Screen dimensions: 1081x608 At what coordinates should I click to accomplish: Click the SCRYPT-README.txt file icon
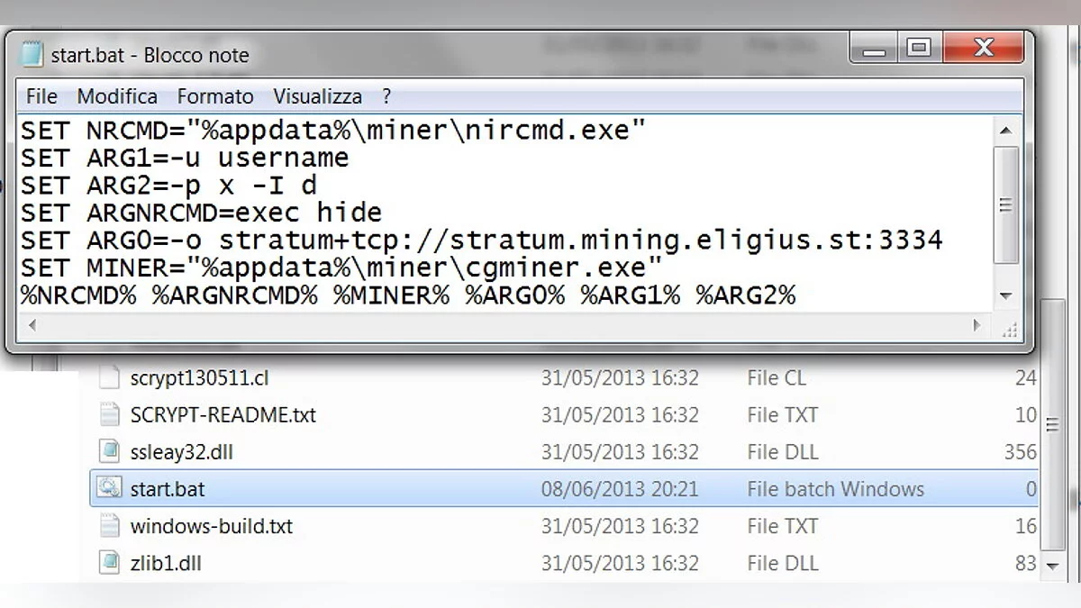[x=109, y=415]
